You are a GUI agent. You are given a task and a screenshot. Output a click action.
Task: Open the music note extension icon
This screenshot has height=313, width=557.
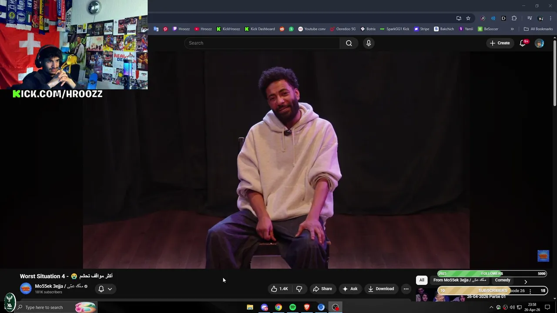point(483,18)
